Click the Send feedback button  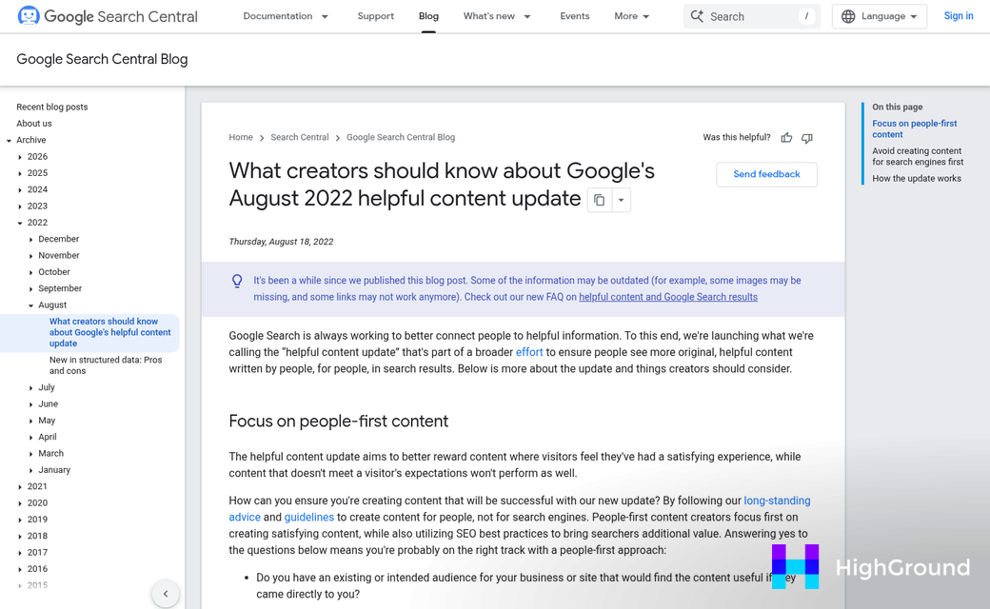[x=766, y=174]
